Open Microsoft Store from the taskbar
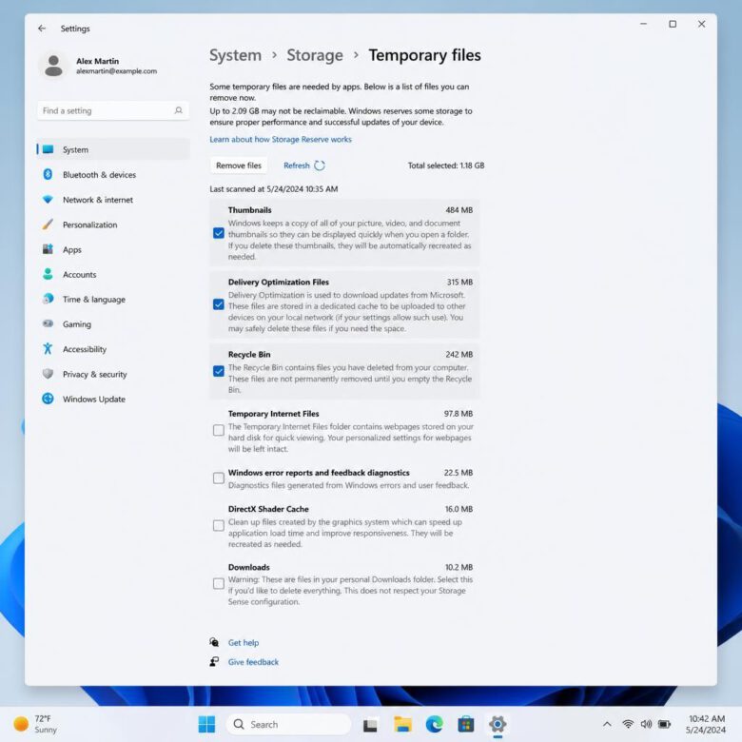The height and width of the screenshot is (742, 742). [465, 724]
